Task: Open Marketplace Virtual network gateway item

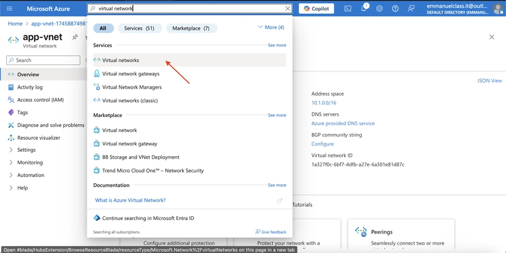Action: 189,144
